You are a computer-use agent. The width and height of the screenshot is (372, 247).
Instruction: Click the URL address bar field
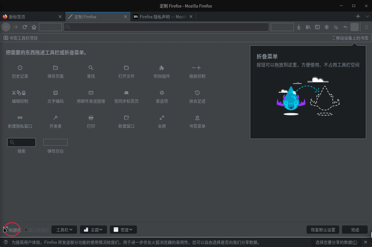click(x=166, y=27)
